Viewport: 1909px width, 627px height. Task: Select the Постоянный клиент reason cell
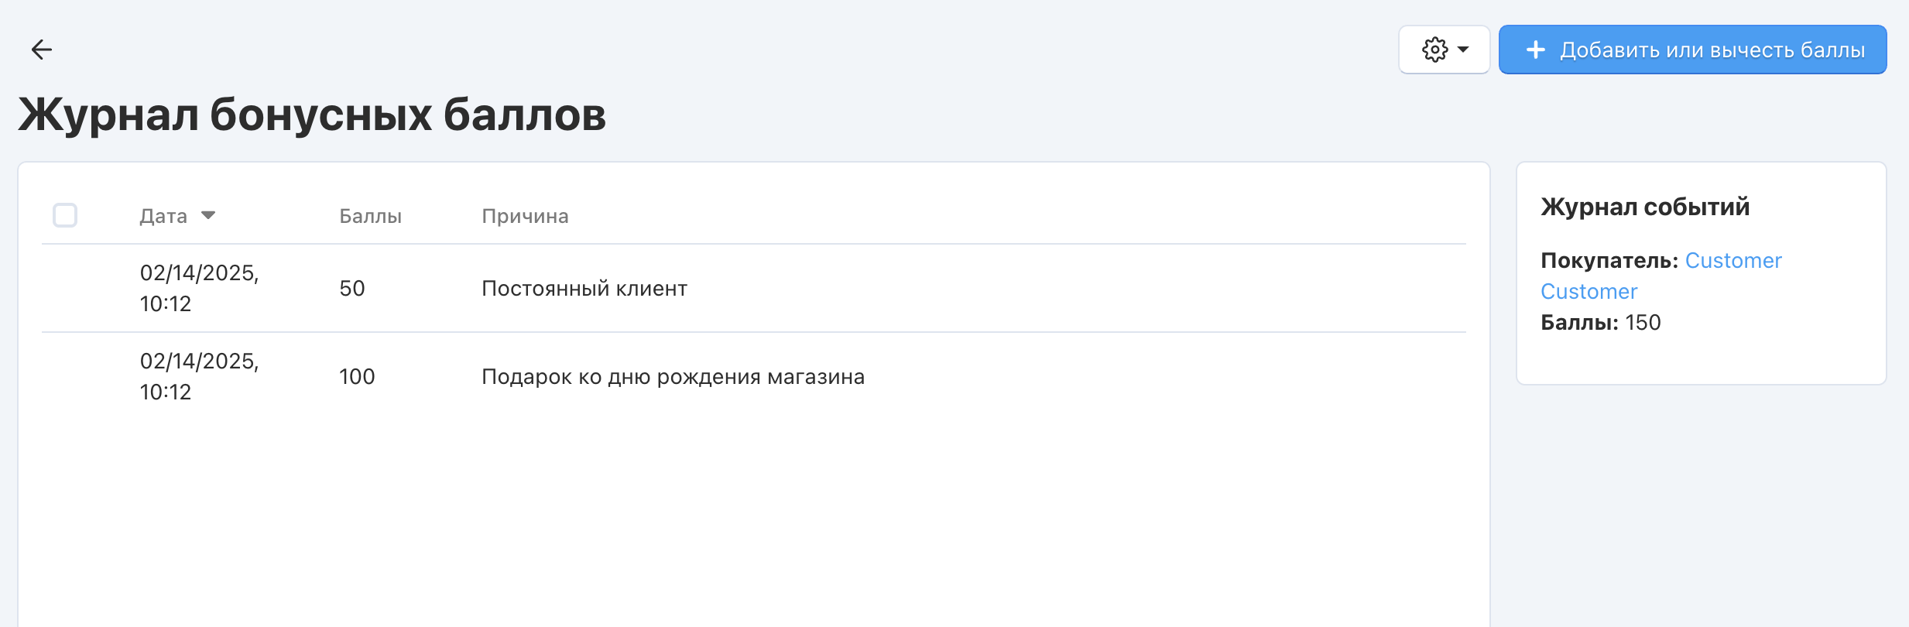pyautogui.click(x=584, y=289)
